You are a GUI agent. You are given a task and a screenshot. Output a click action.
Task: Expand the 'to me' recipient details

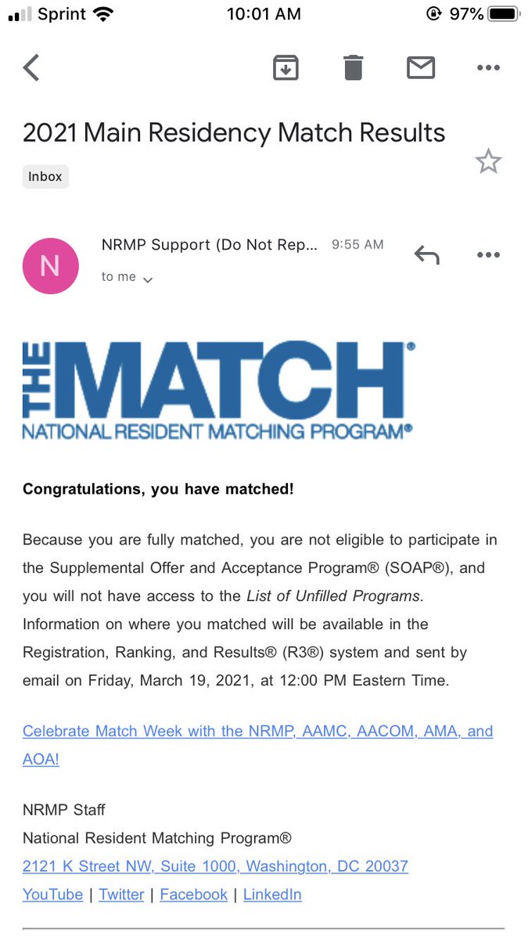click(127, 277)
